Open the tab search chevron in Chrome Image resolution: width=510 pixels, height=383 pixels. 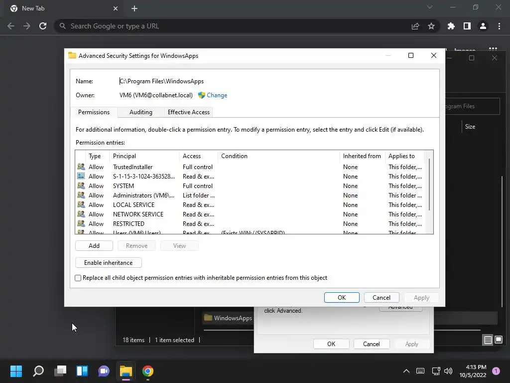[430, 7]
